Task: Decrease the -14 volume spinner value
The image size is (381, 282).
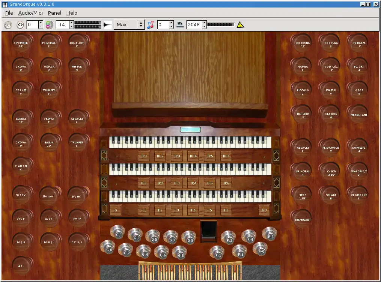Action: [71, 27]
